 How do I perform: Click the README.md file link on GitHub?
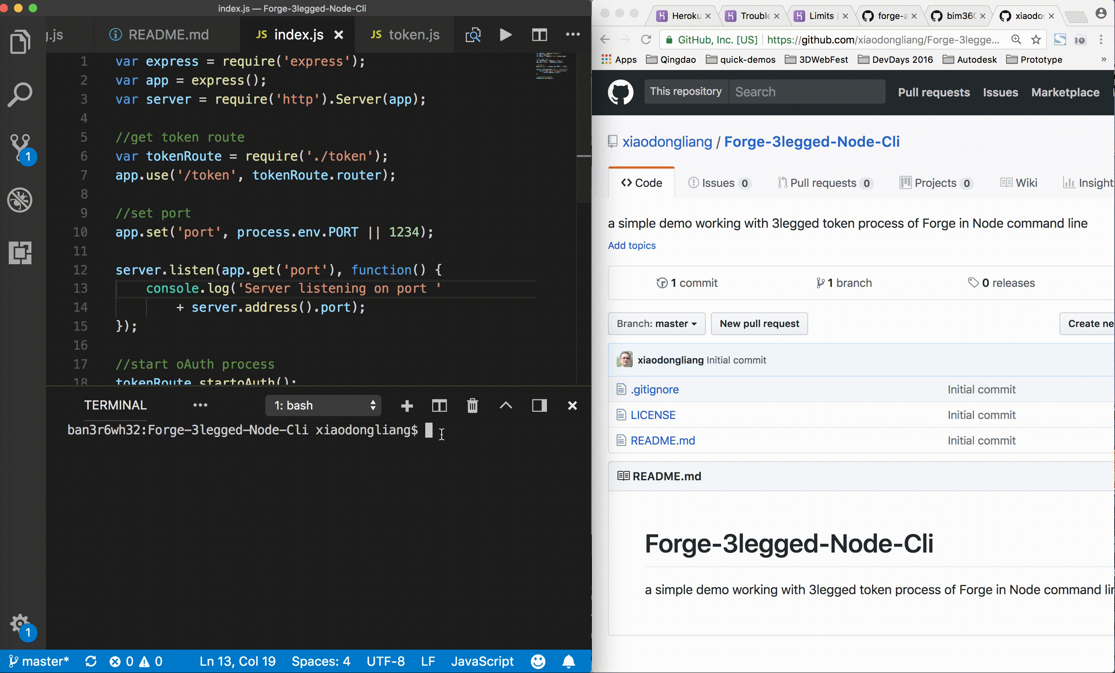[663, 440]
